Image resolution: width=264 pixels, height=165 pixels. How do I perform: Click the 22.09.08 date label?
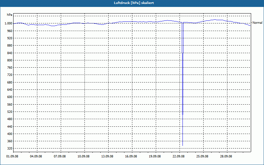[x=179, y=156]
